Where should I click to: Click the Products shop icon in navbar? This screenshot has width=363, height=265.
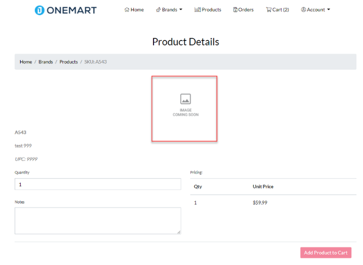pyautogui.click(x=198, y=10)
